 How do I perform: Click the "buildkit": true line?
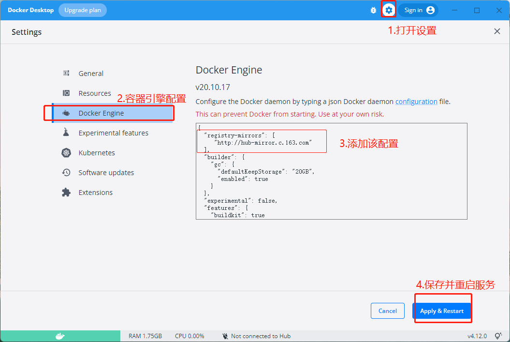click(238, 215)
